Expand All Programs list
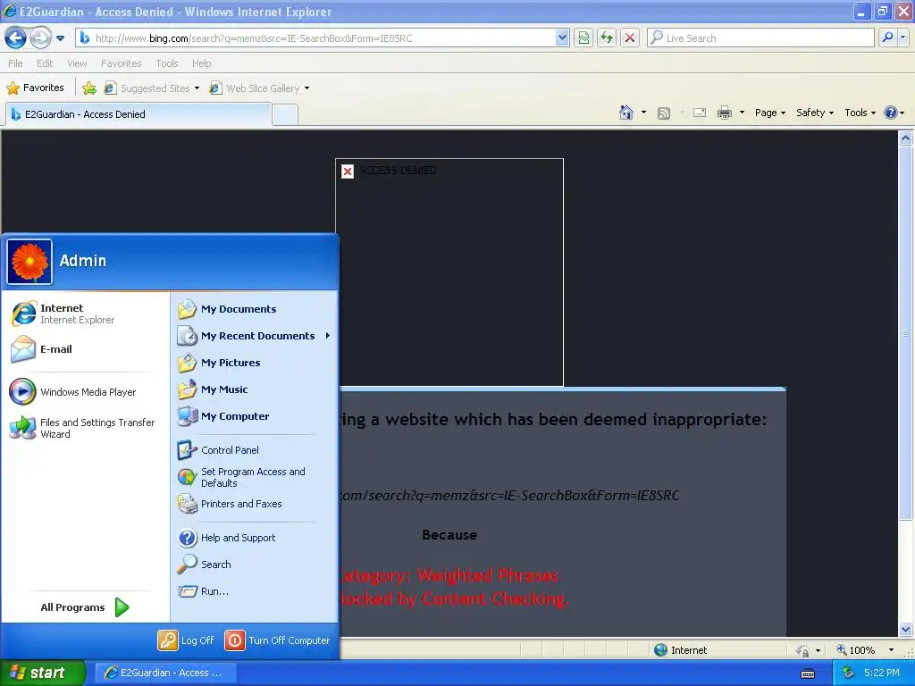 tap(85, 607)
